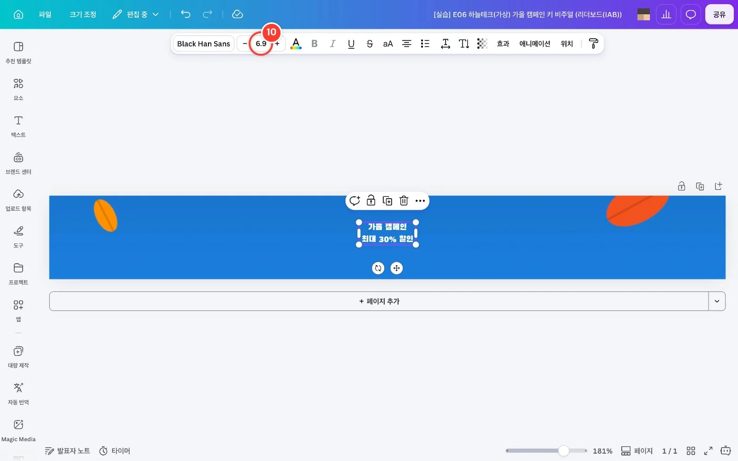This screenshot has height=461, width=738.
Task: Open the 타이머 timer
Action: (115, 451)
